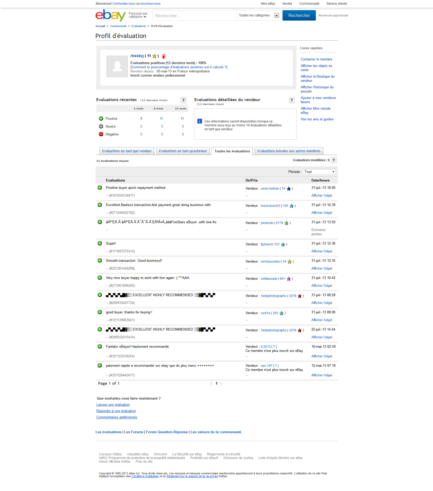Open Voir les avis et guides link
The height and width of the screenshot is (491, 433).
click(x=317, y=119)
